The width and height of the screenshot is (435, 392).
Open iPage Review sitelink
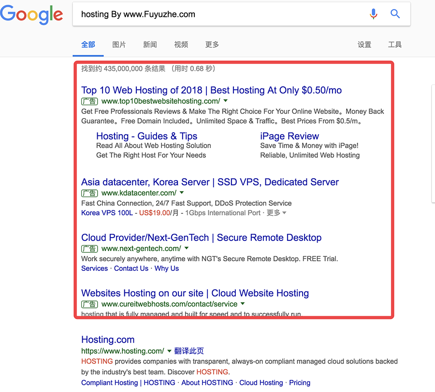coord(290,136)
